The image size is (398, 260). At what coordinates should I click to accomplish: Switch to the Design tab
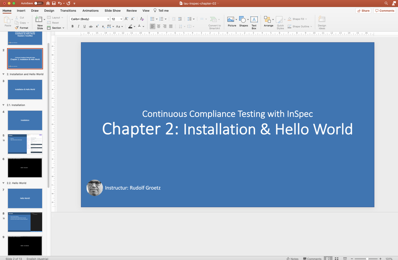(49, 11)
